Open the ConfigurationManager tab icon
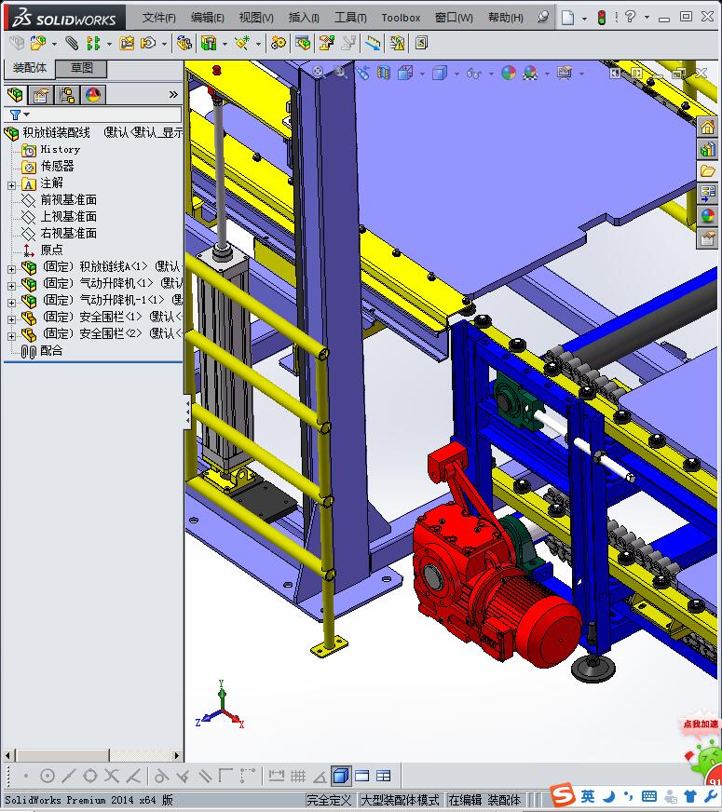This screenshot has height=812, width=722. click(67, 95)
